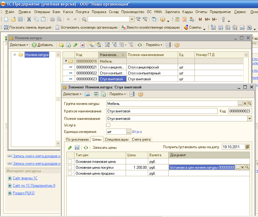The width and height of the screenshot is (258, 217).
Task: Click the search magnifier icon in main toolbar
Action: pyautogui.click(x=84, y=20)
